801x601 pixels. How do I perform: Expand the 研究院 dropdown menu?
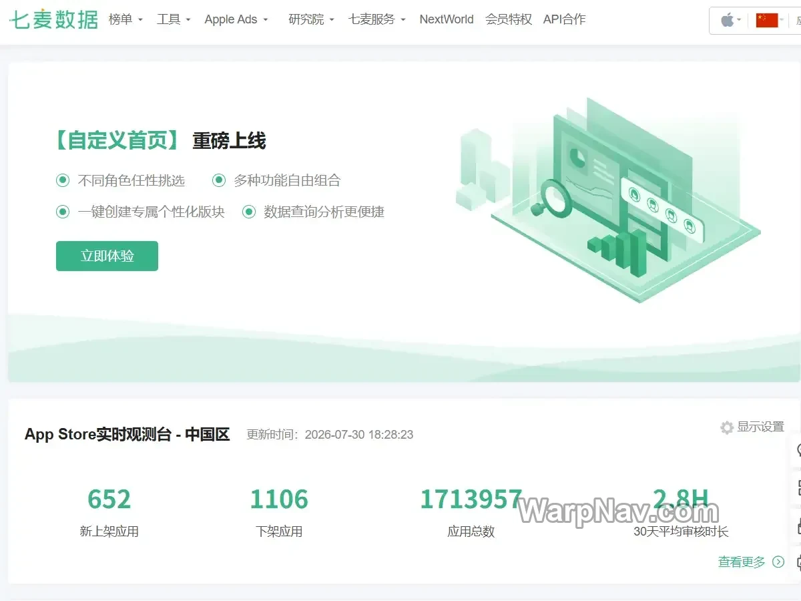(312, 19)
